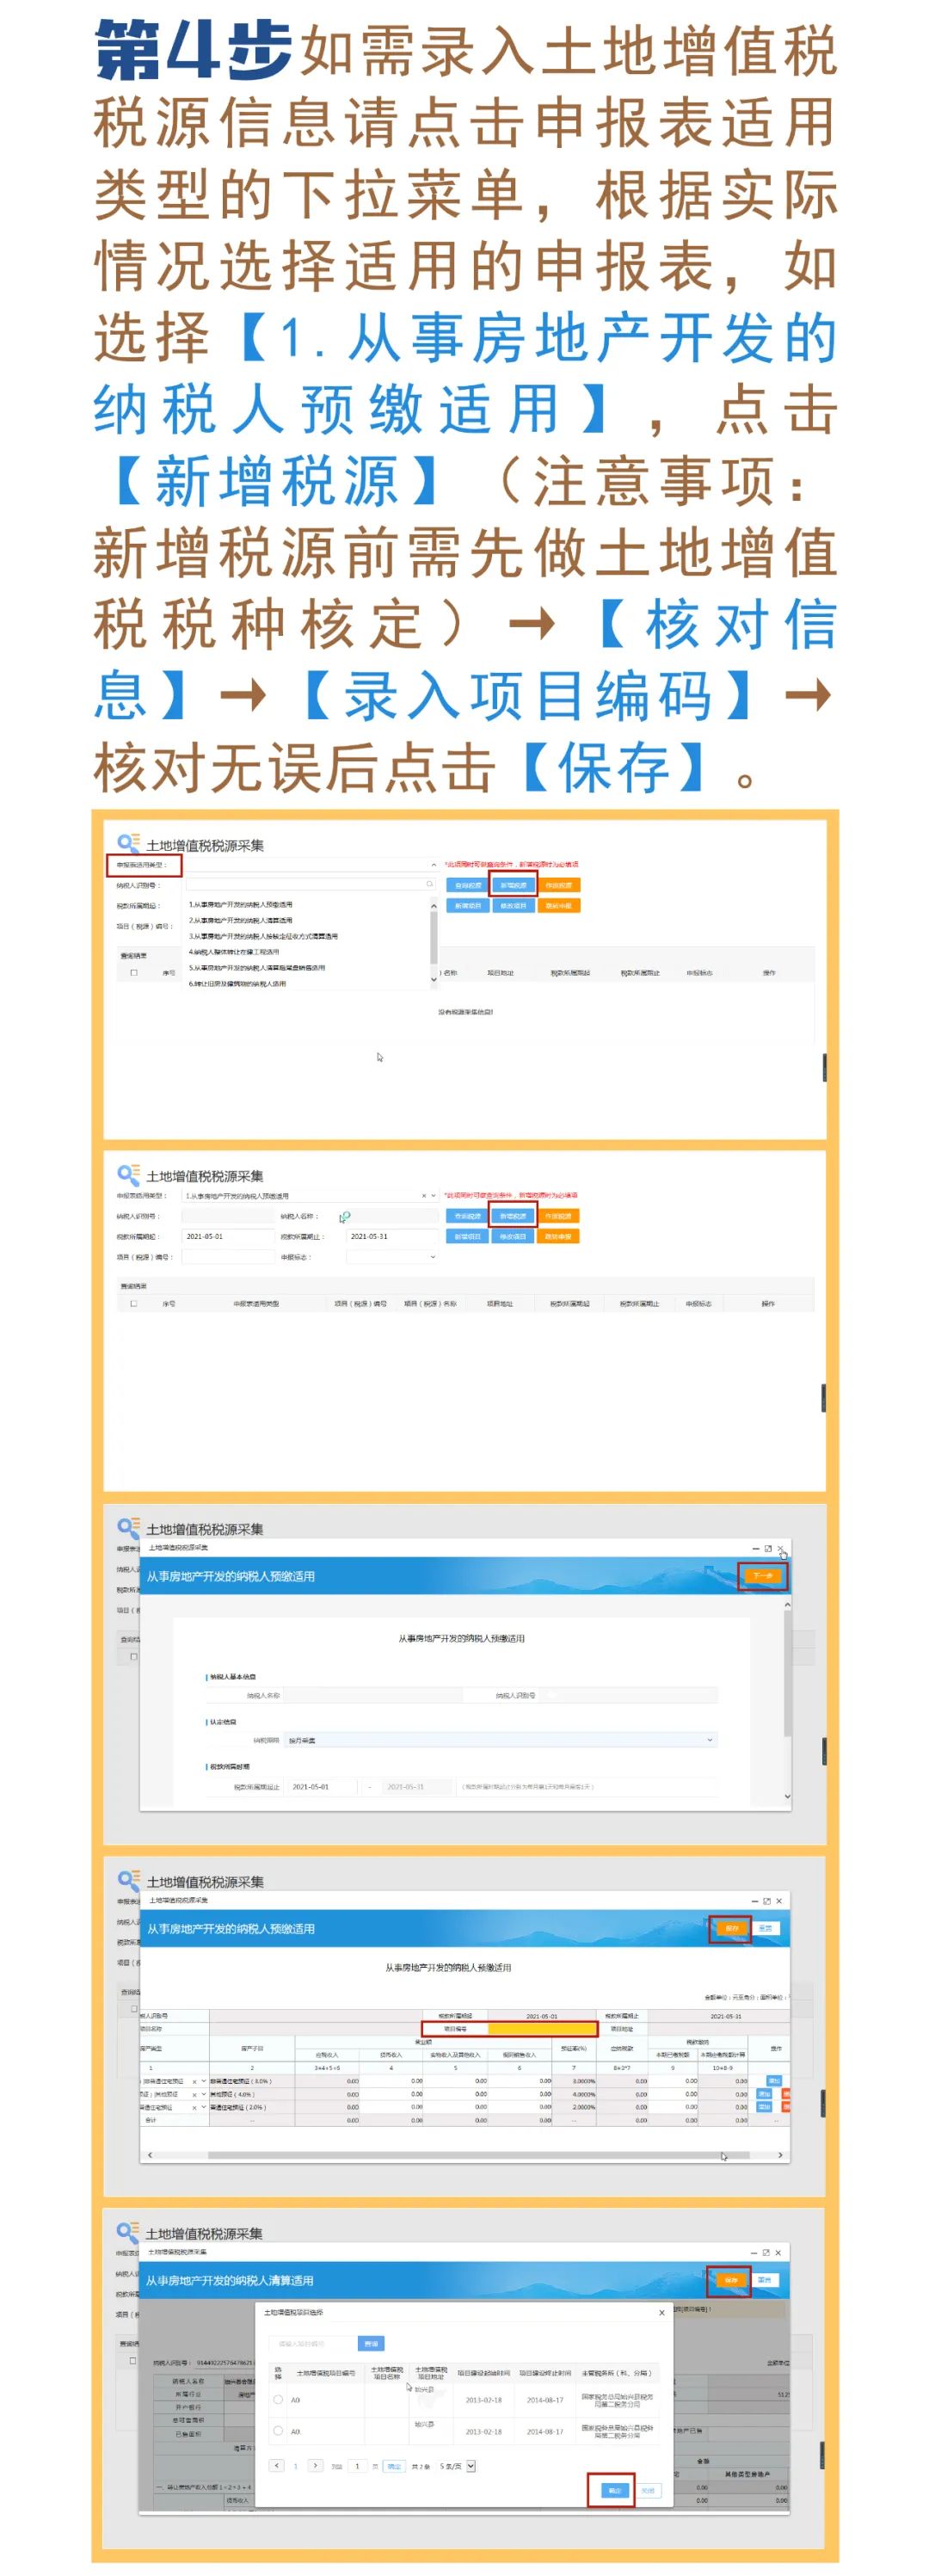The height and width of the screenshot is (2576, 929).
Task: Maximize the dialog that shows the 下一步 button
Action: [x=768, y=1548]
